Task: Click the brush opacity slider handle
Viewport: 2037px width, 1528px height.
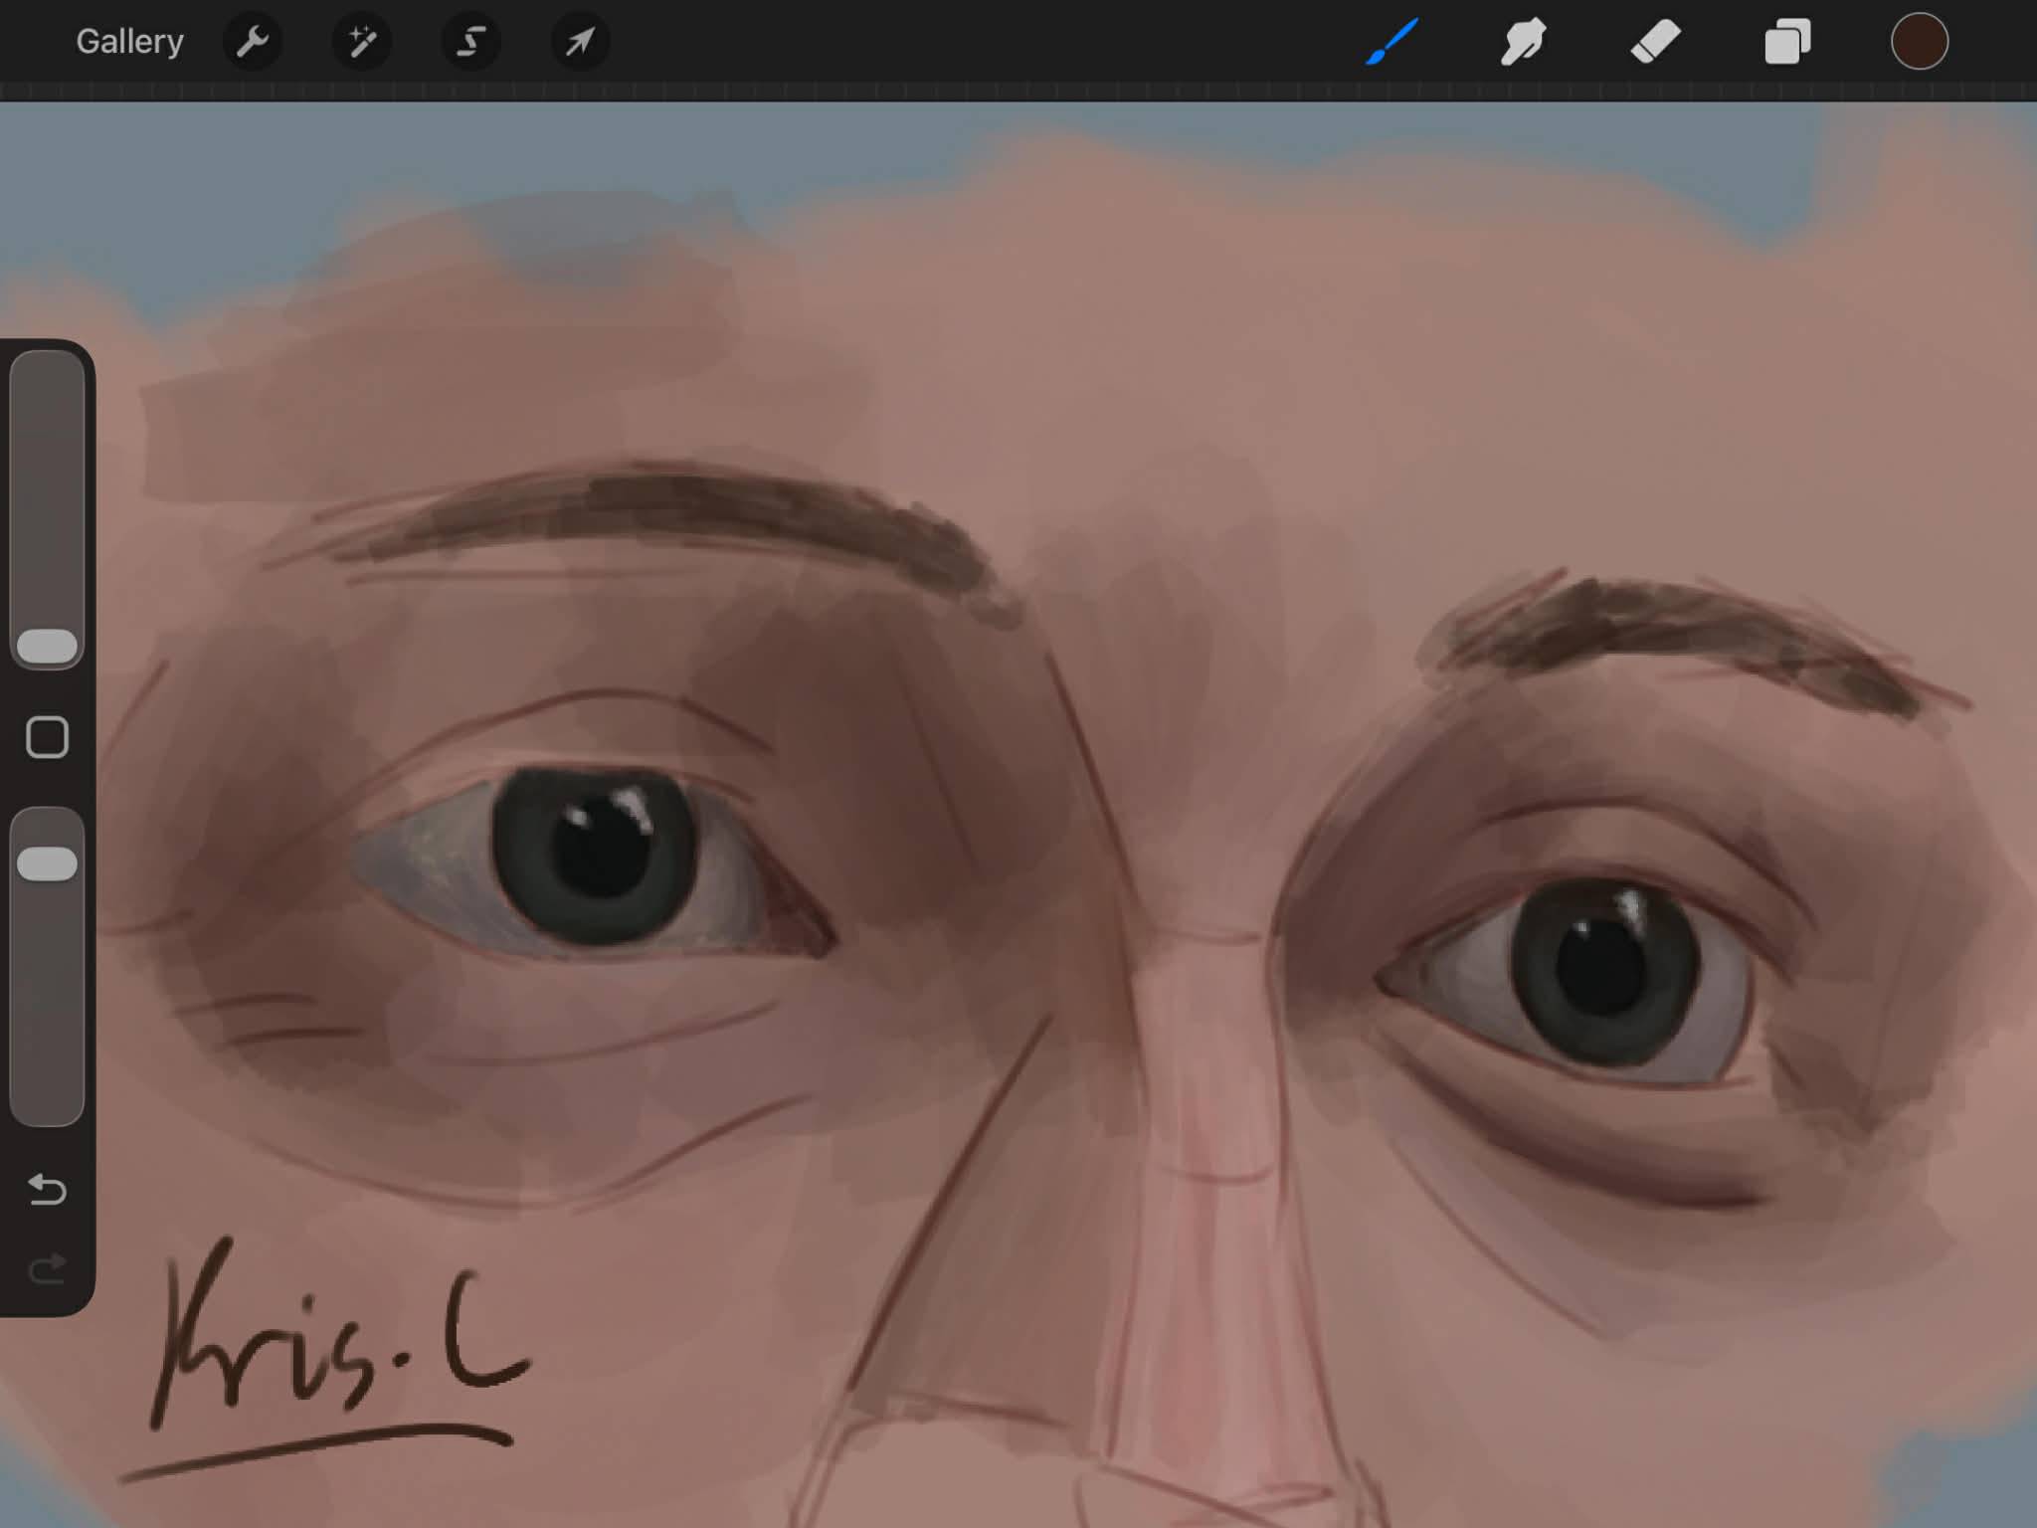Action: click(47, 863)
